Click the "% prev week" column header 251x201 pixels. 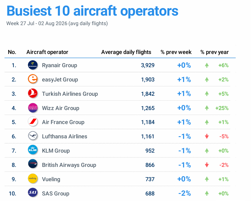click(176, 52)
